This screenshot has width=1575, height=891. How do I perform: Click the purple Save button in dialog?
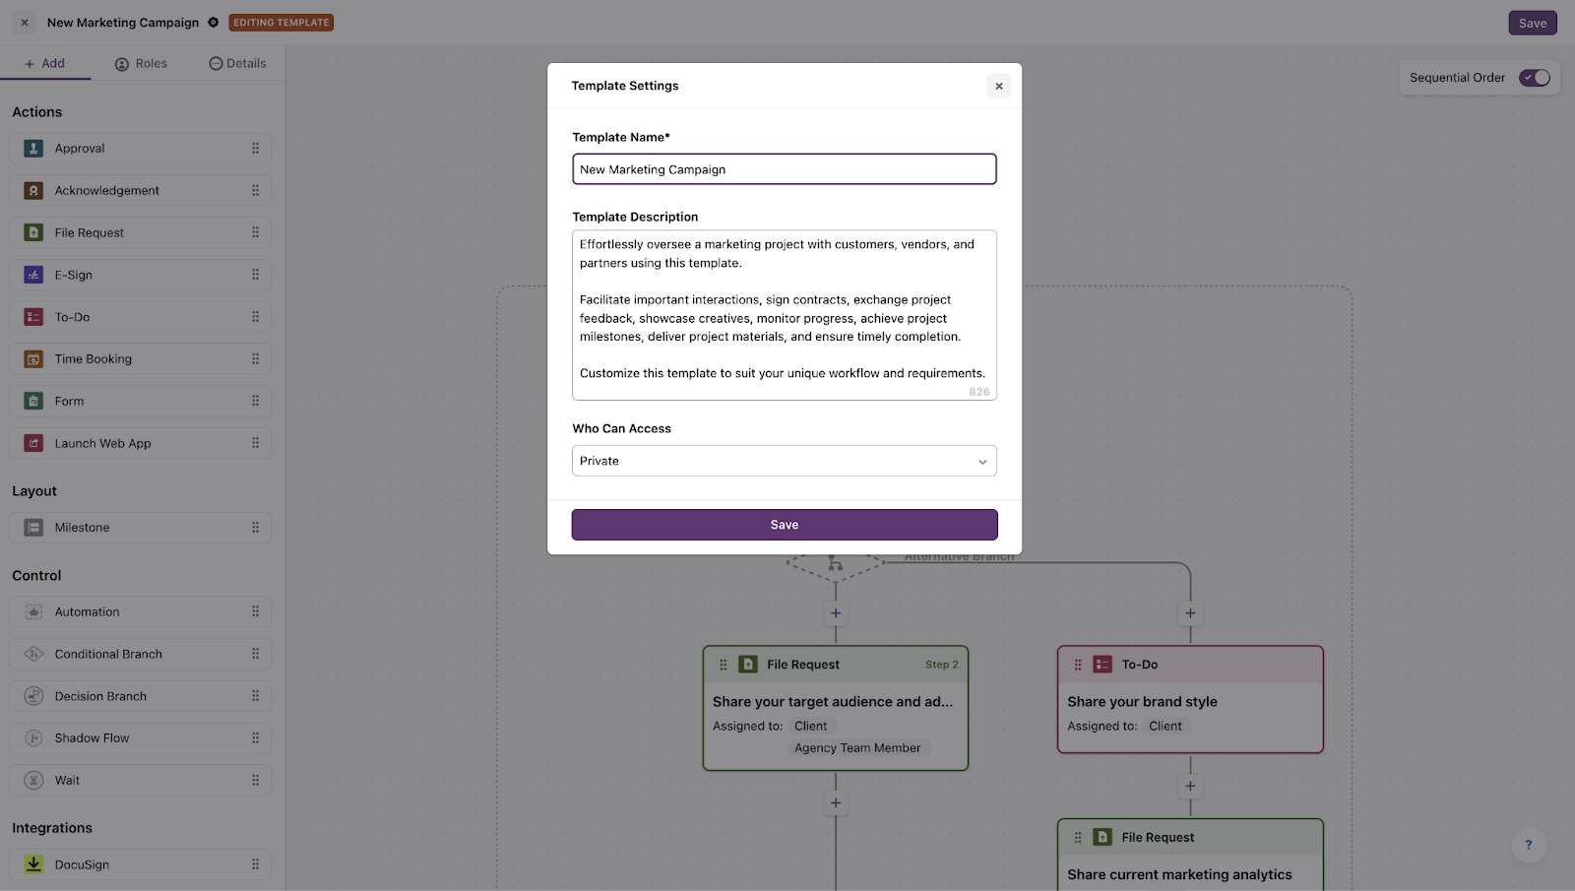[785, 525]
